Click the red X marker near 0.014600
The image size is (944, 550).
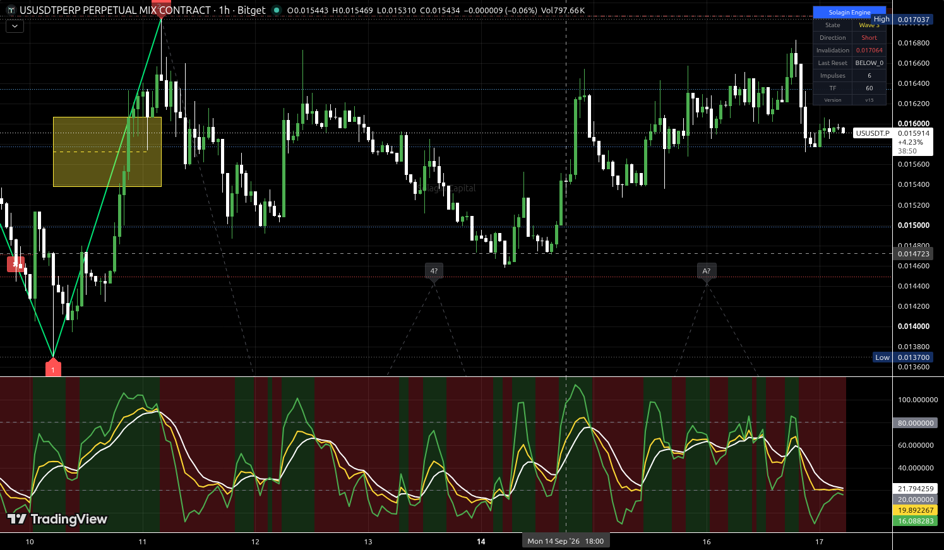pos(16,264)
